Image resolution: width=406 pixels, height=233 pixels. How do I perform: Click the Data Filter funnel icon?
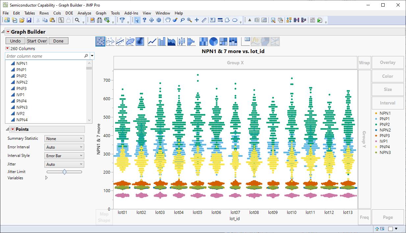(122, 20)
